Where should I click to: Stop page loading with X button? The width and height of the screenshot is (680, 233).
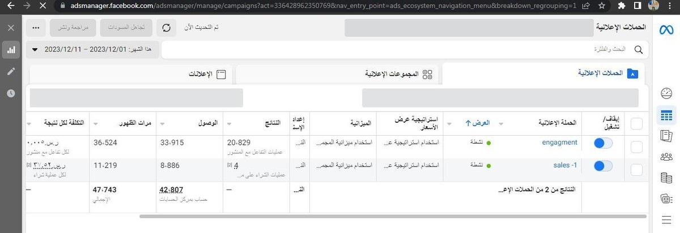tap(44, 6)
